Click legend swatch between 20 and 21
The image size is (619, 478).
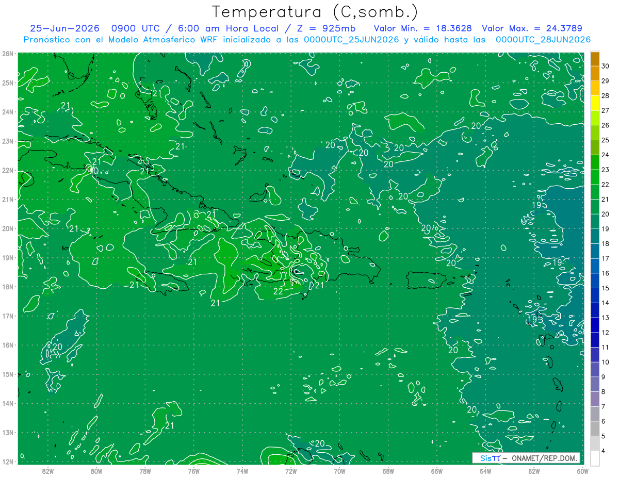click(x=595, y=207)
